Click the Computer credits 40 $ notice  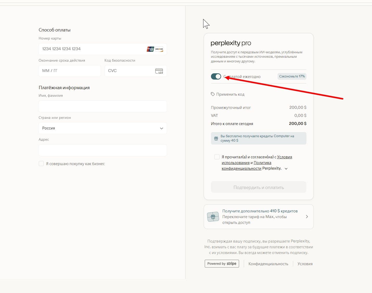point(259,138)
